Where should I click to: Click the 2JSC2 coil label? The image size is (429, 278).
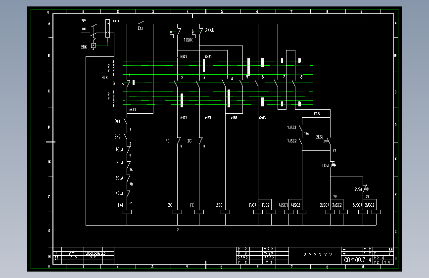coord(337,205)
